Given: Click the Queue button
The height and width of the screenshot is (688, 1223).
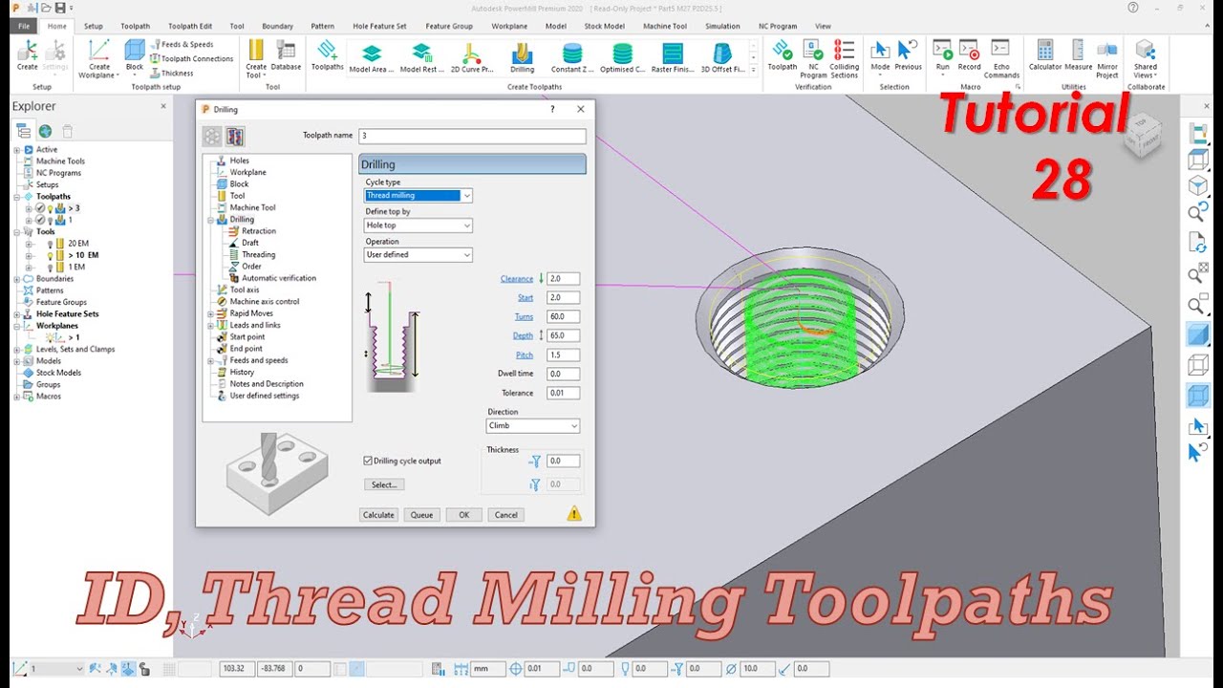Looking at the screenshot, I should point(421,515).
